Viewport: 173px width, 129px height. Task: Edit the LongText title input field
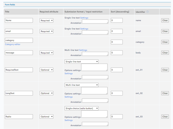click(x=19, y=93)
